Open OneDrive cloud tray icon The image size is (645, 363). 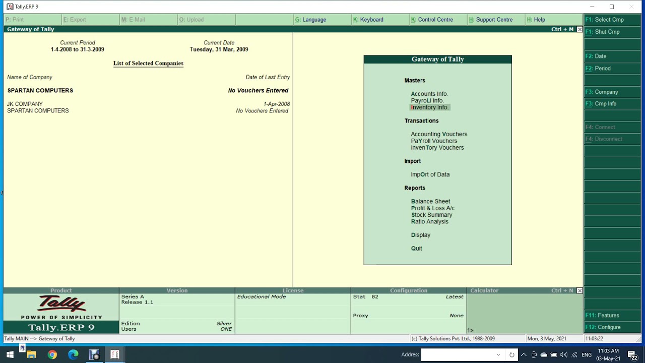coord(544,355)
